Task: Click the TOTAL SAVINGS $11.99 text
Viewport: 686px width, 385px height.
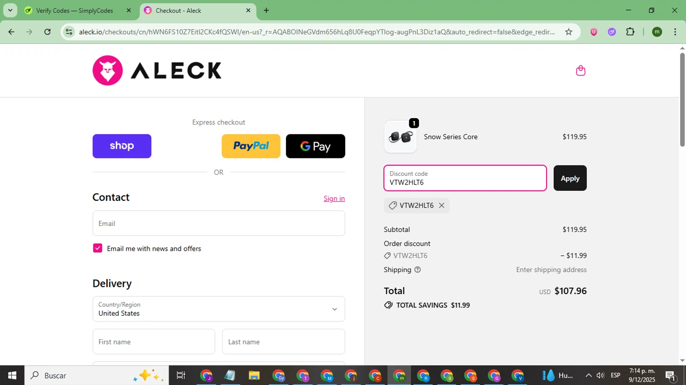Action: pos(433,305)
